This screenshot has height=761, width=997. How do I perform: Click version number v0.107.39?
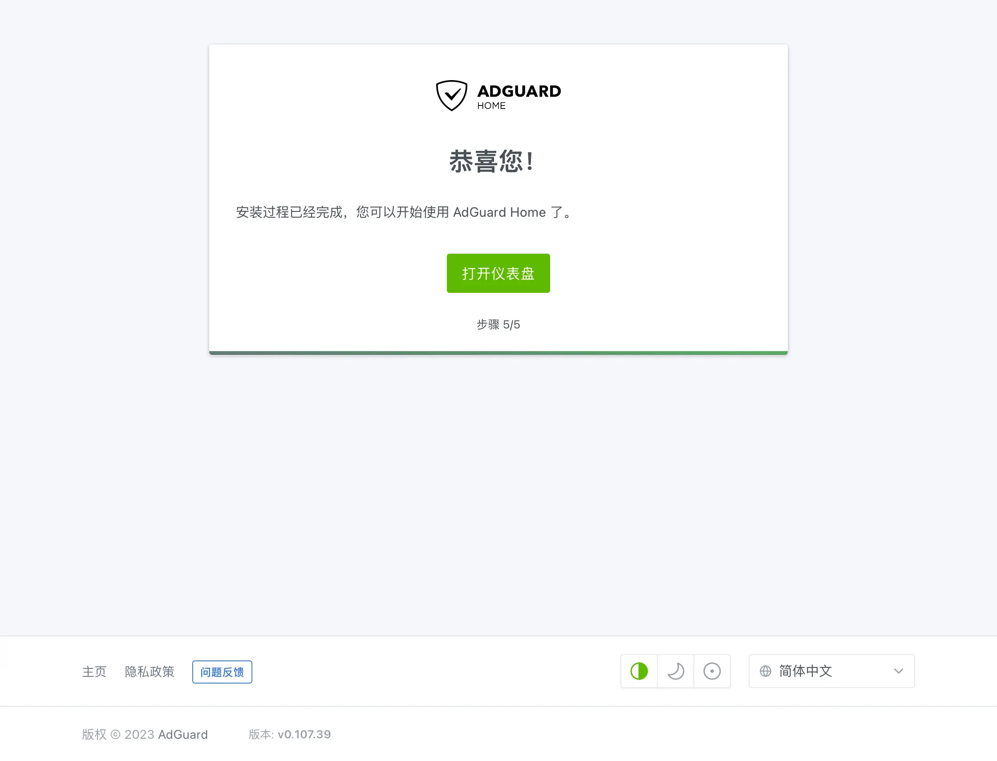pos(304,734)
